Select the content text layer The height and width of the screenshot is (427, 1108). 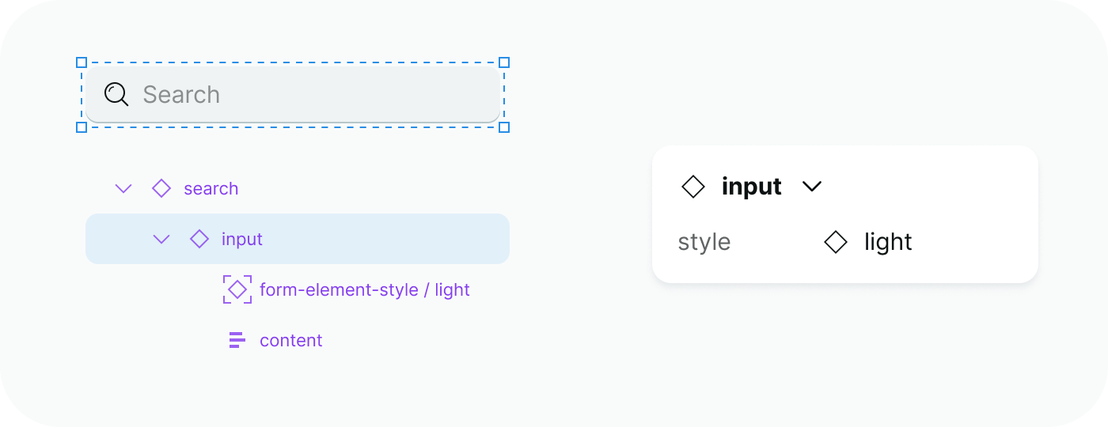tap(290, 340)
